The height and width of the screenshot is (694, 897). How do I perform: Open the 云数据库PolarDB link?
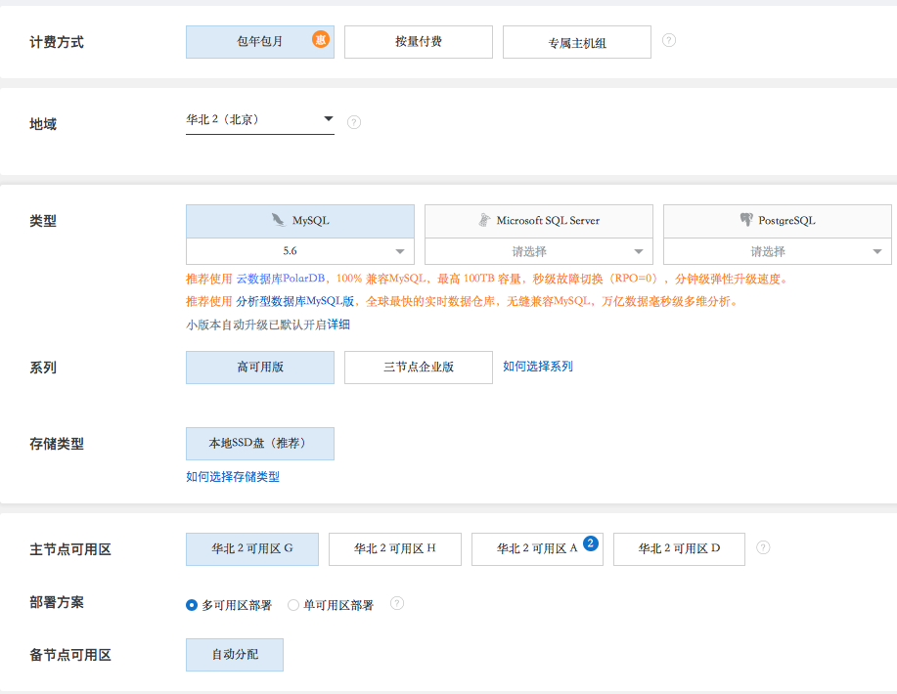point(284,279)
